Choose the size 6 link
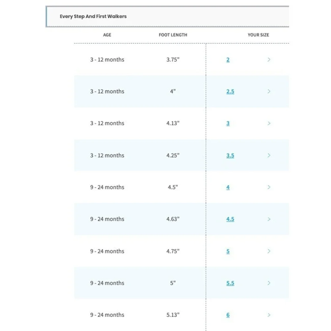 [228, 315]
